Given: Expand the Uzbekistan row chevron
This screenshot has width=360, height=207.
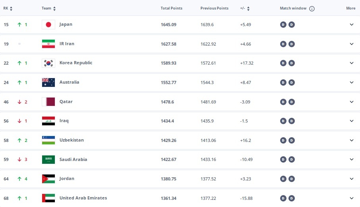Looking at the screenshot, I should pos(352,140).
